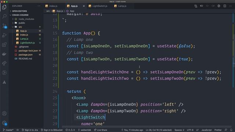
Task: Click 'You, 11 minutes ago' blame status
Action: coord(132,130)
